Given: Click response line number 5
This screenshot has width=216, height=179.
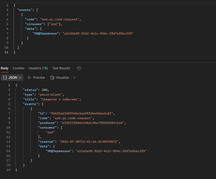Looking at the screenshot, I should tap(9, 104).
